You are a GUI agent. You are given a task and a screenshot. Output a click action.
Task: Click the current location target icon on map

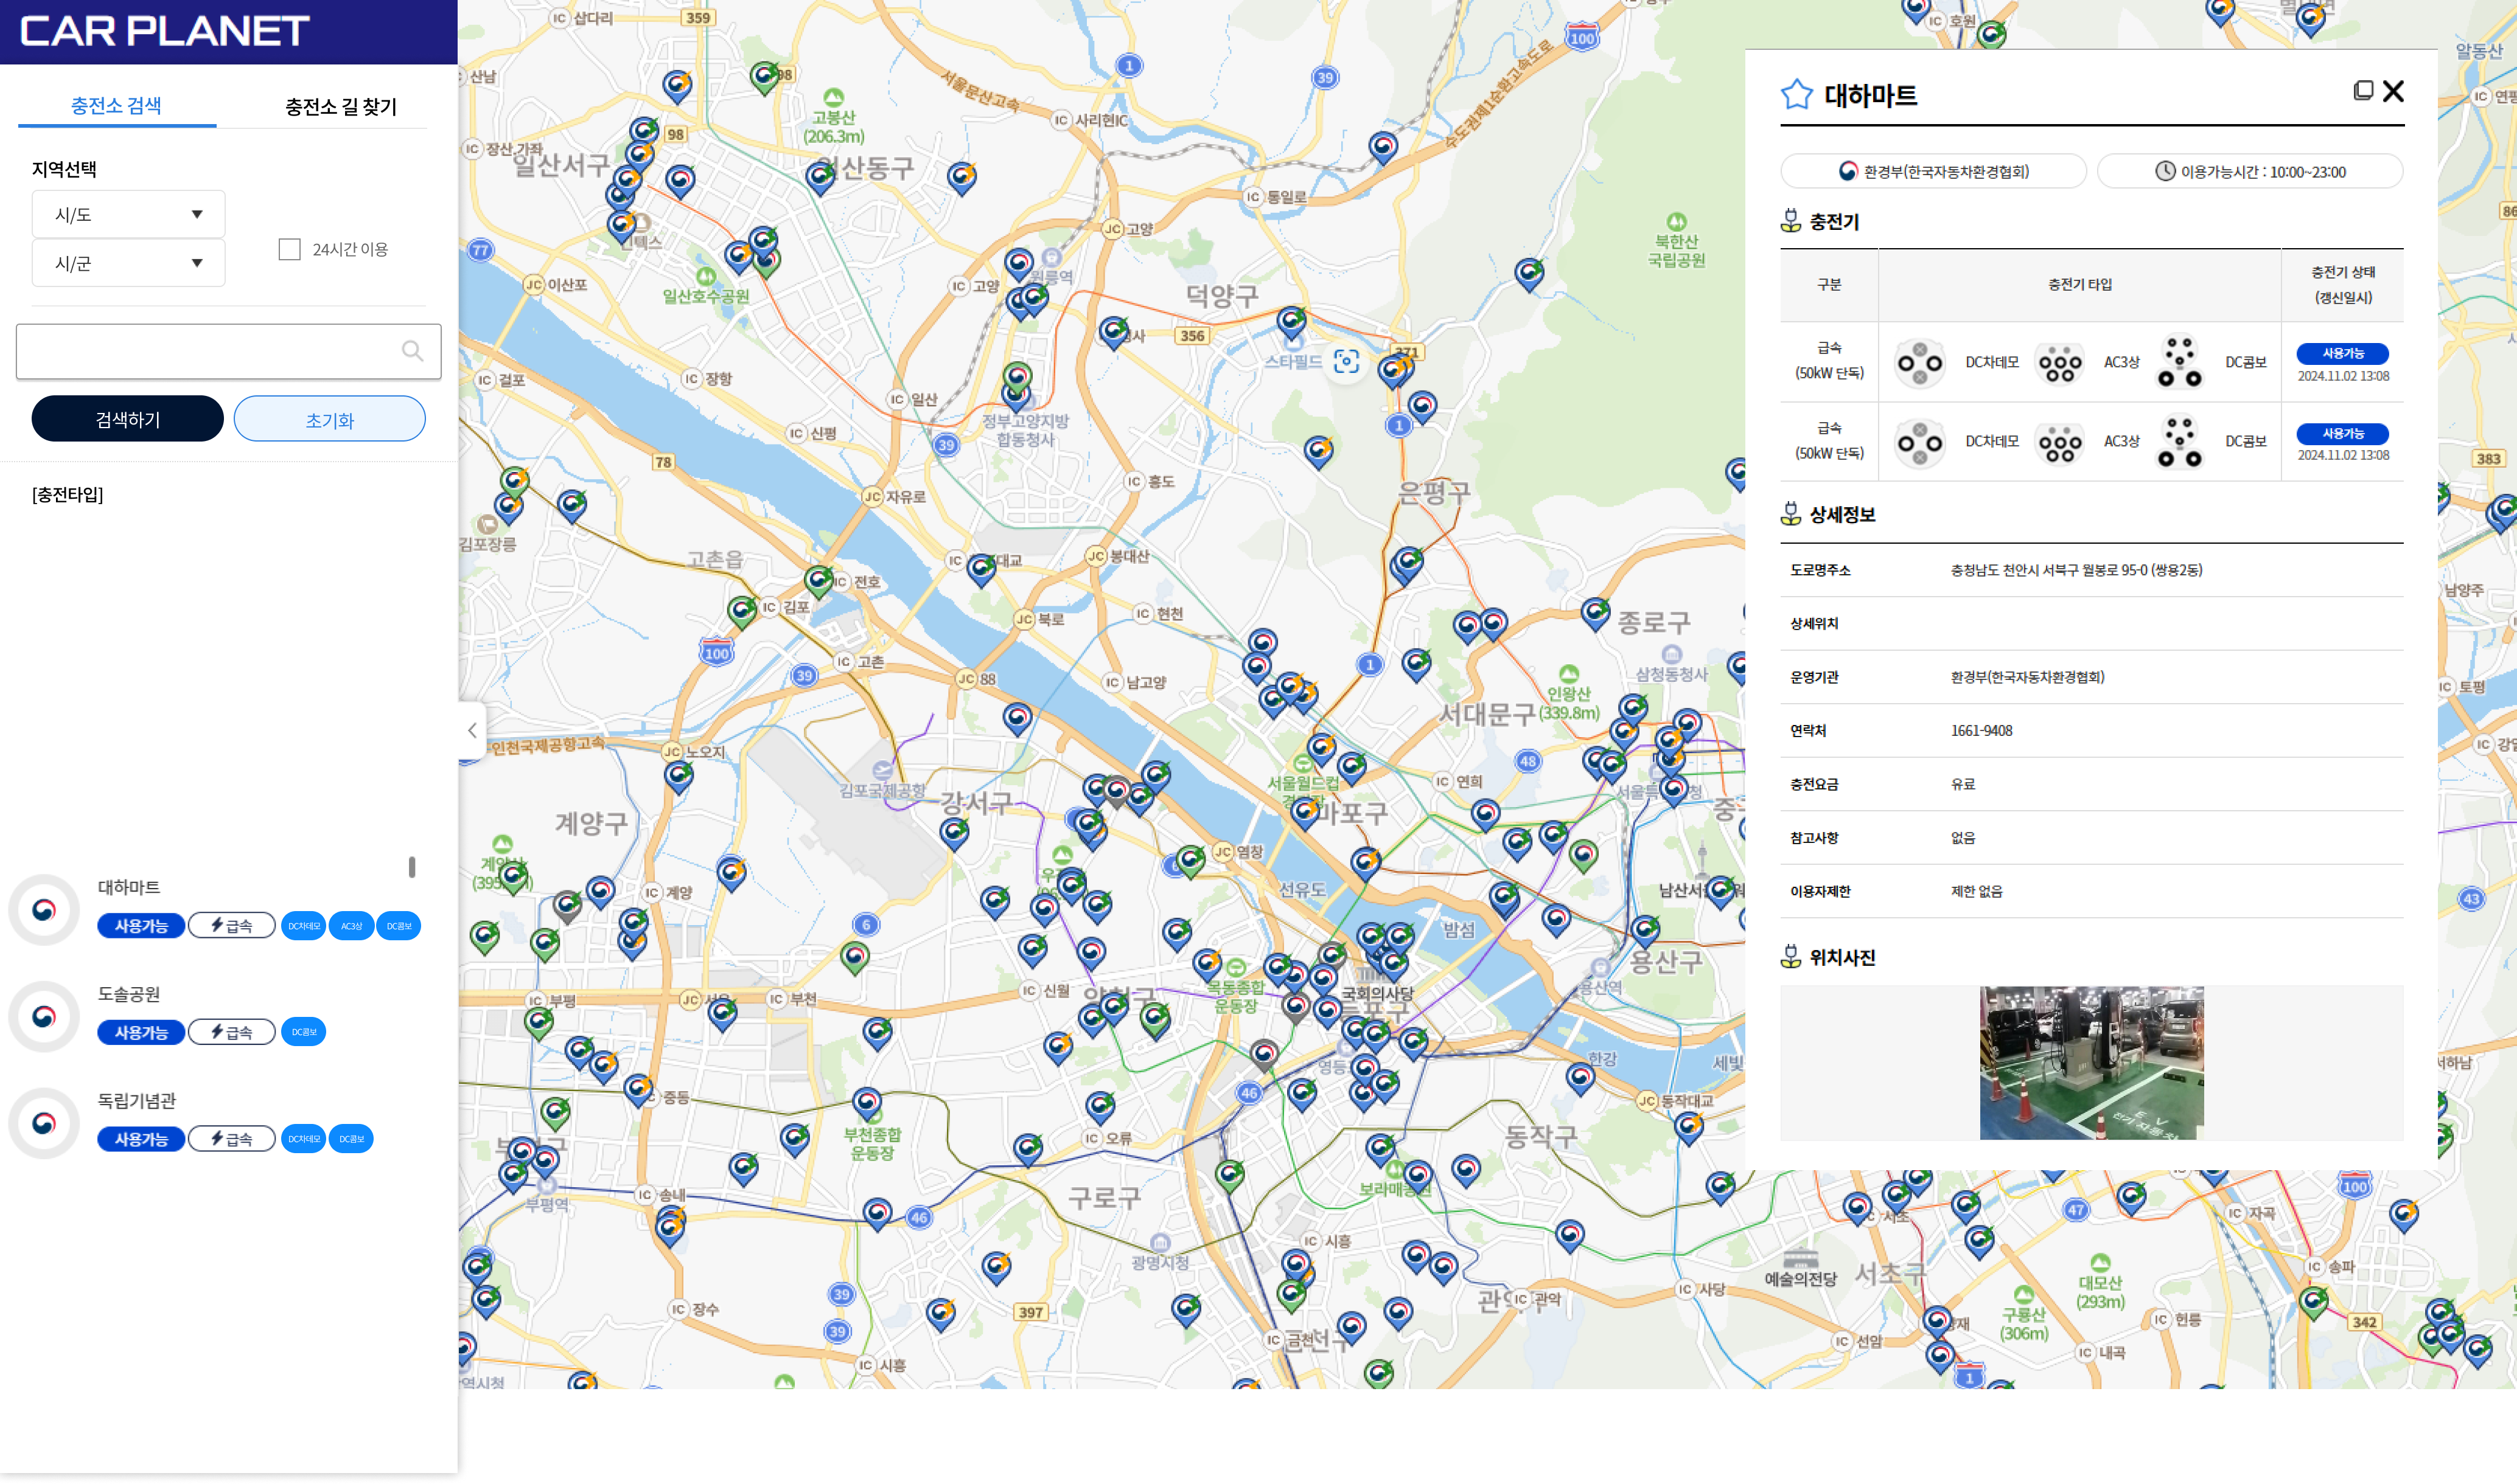[x=1347, y=362]
